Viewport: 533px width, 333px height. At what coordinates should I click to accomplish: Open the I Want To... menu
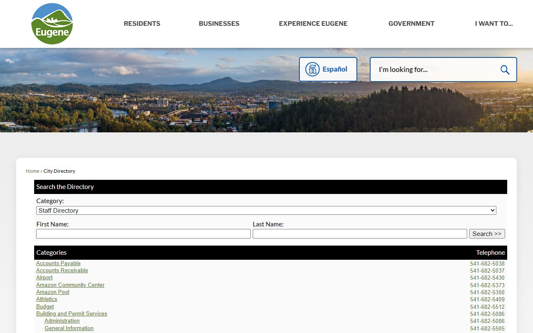pyautogui.click(x=494, y=24)
